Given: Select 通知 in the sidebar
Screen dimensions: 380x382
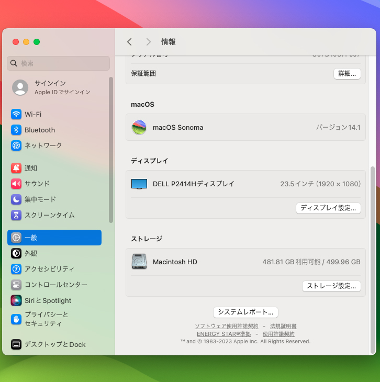Looking at the screenshot, I should (54, 168).
